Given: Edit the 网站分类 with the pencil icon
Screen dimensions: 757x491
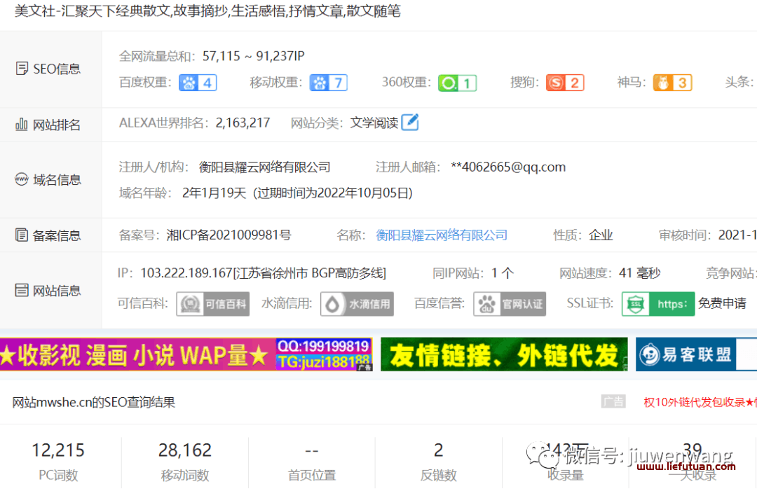Looking at the screenshot, I should [410, 122].
